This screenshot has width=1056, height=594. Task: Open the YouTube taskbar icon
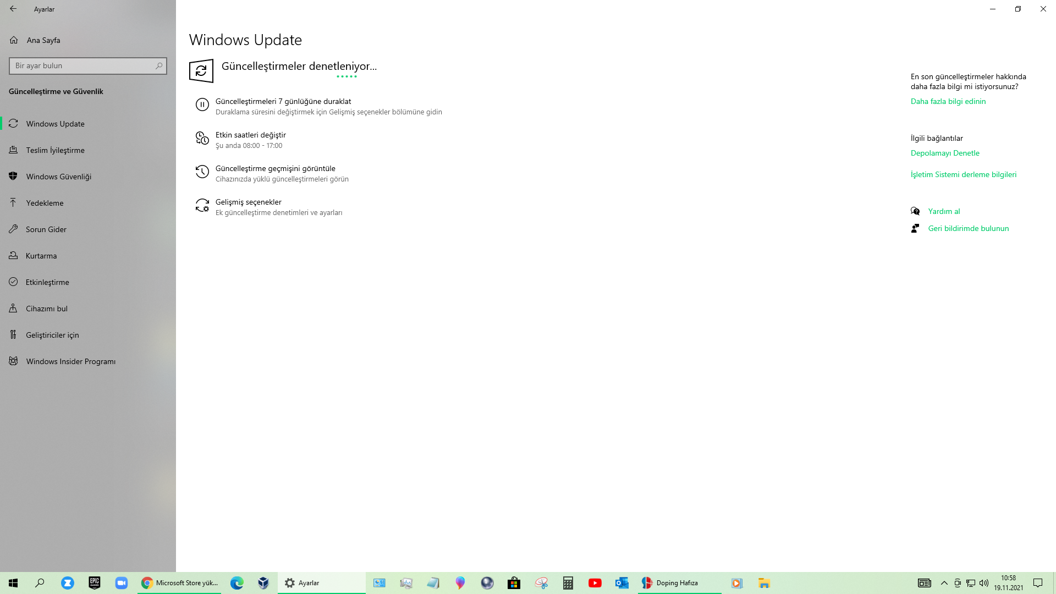[x=595, y=582]
